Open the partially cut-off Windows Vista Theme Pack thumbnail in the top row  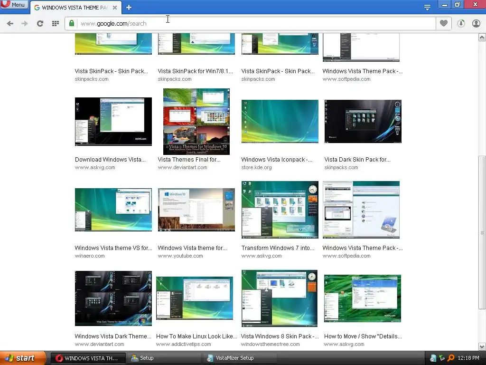(x=361, y=47)
